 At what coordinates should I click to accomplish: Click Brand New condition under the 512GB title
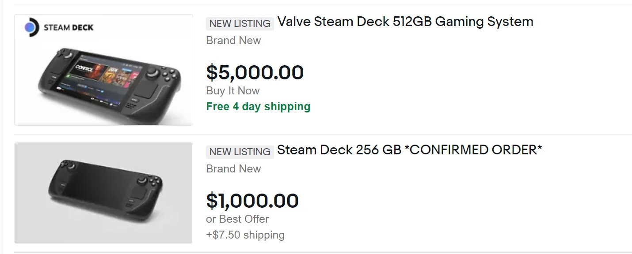(x=233, y=41)
